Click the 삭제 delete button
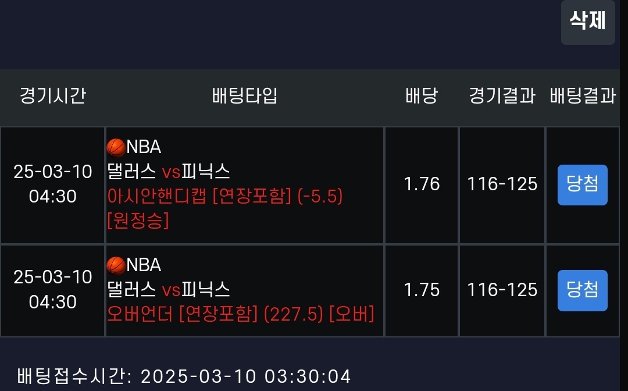The image size is (628, 391). pyautogui.click(x=587, y=21)
